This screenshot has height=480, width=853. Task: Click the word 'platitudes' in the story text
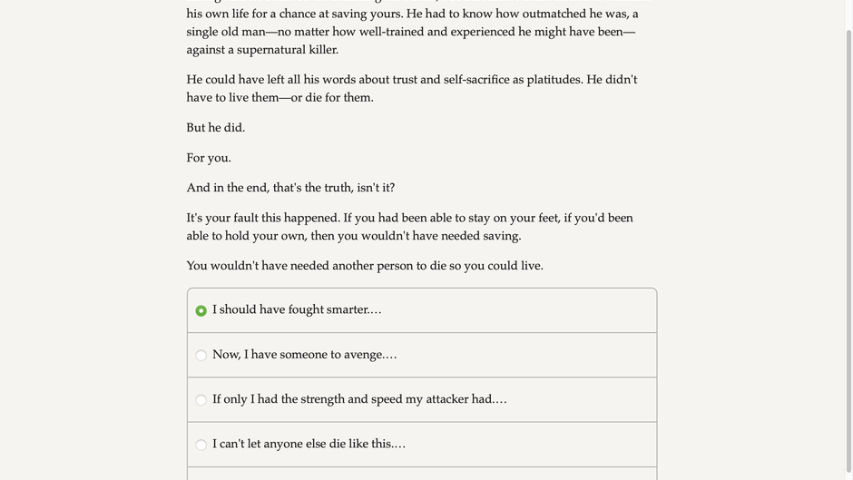554,80
